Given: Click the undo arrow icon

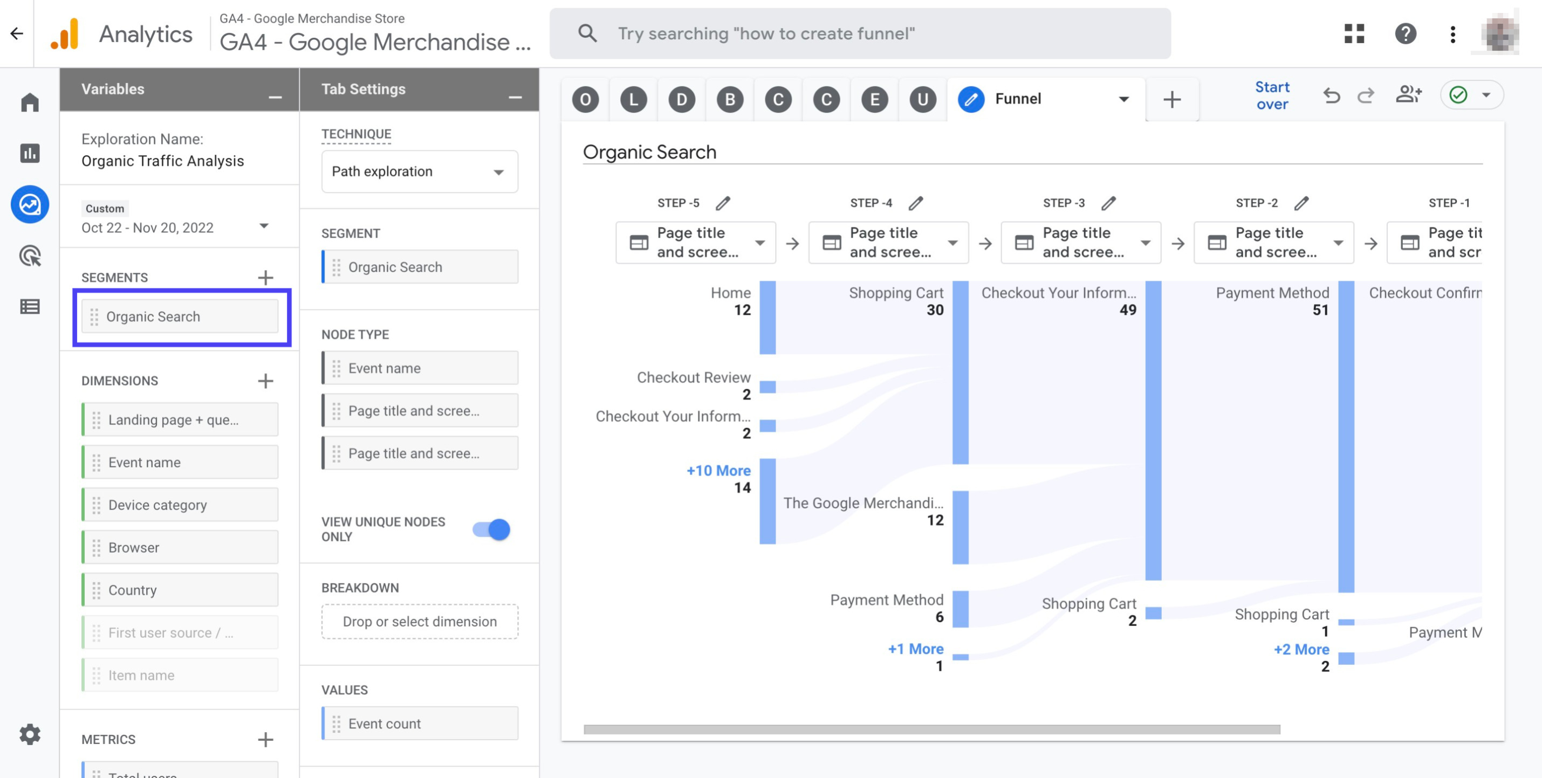Looking at the screenshot, I should (x=1333, y=94).
